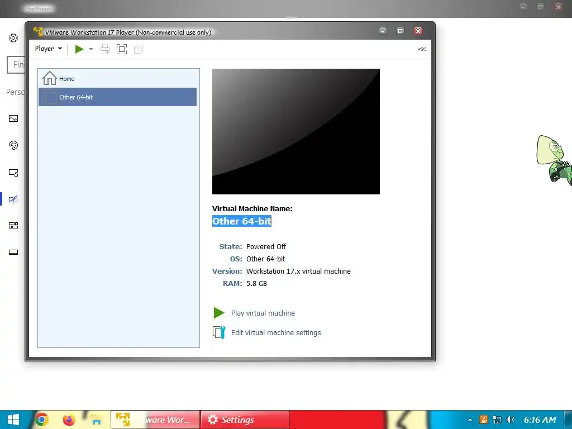Click Edit virtual machine settings link

(x=276, y=333)
